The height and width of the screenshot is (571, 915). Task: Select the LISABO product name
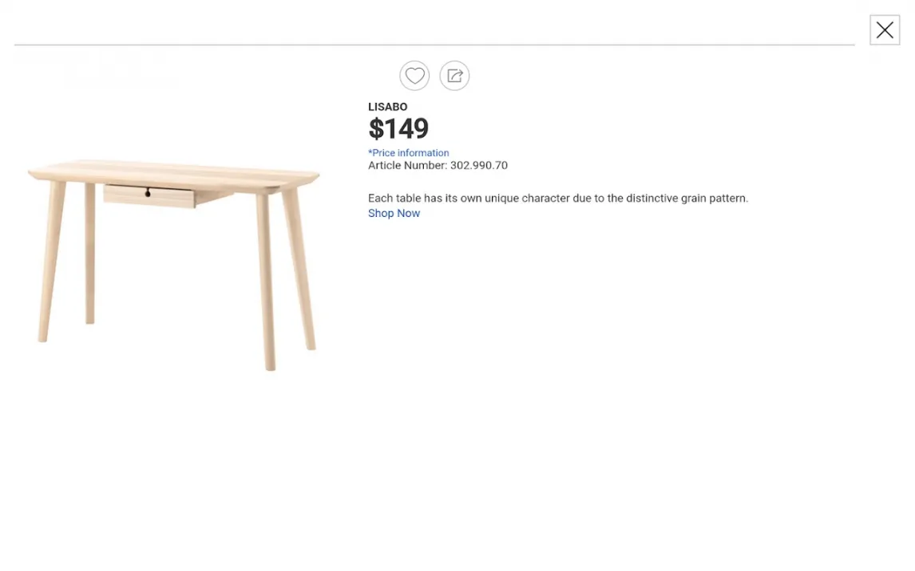[x=387, y=107]
